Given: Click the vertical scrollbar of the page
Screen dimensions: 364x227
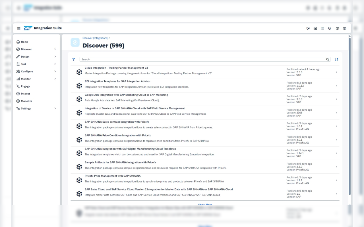Looking at the screenshot, I should (349, 116).
